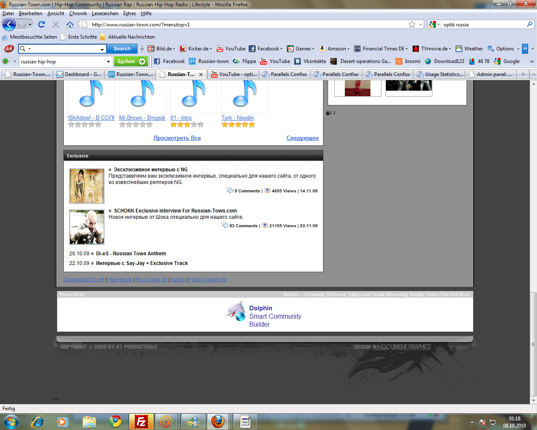Viewport: 537px width, 430px height.
Task: Click the red Ask logo icon
Action: tap(9, 49)
